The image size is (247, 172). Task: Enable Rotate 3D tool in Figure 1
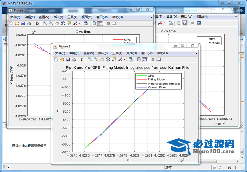click(63, 23)
